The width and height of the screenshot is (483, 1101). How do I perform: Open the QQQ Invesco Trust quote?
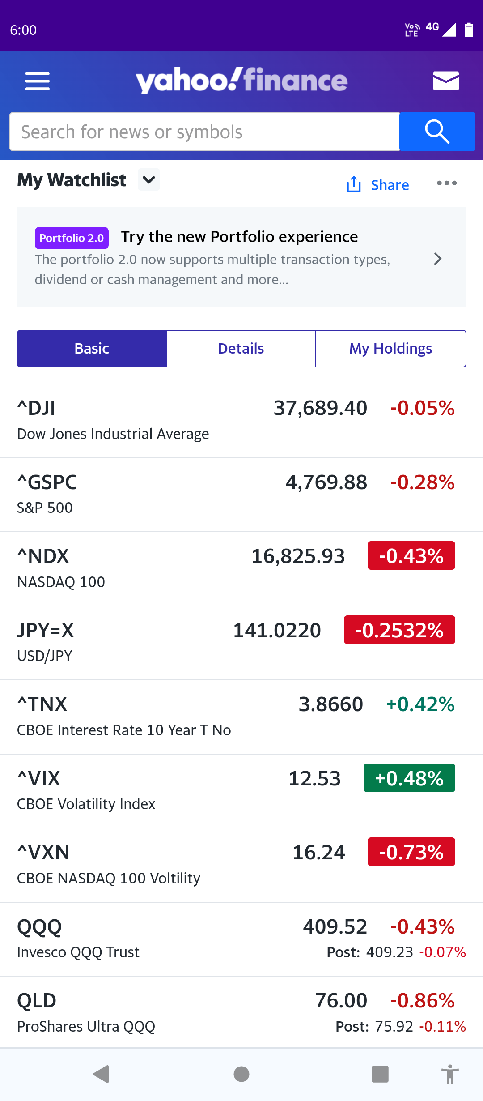coord(78,939)
